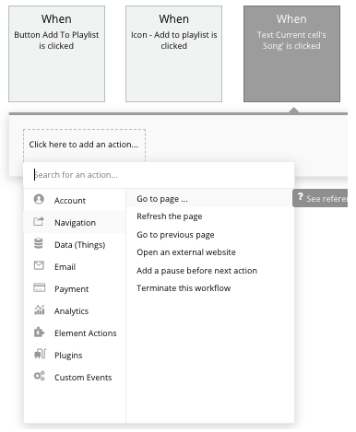Click the Payment credit card icon
The width and height of the screenshot is (356, 432).
coord(39,287)
